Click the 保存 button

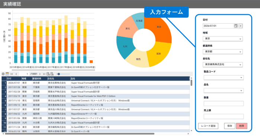click(229, 126)
